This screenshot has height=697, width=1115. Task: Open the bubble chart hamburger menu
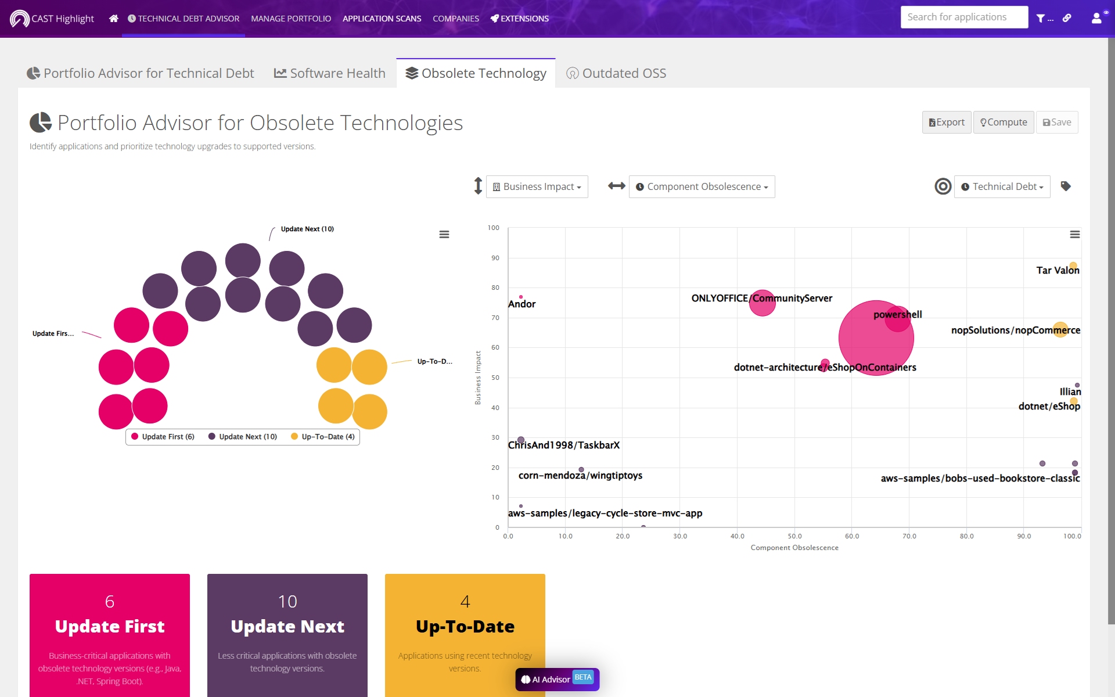click(444, 235)
